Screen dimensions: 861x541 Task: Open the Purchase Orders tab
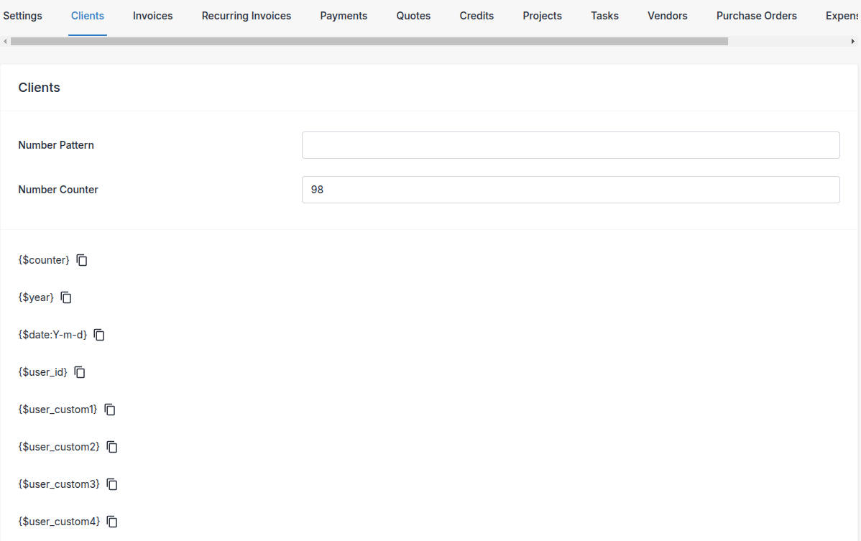[x=756, y=16]
